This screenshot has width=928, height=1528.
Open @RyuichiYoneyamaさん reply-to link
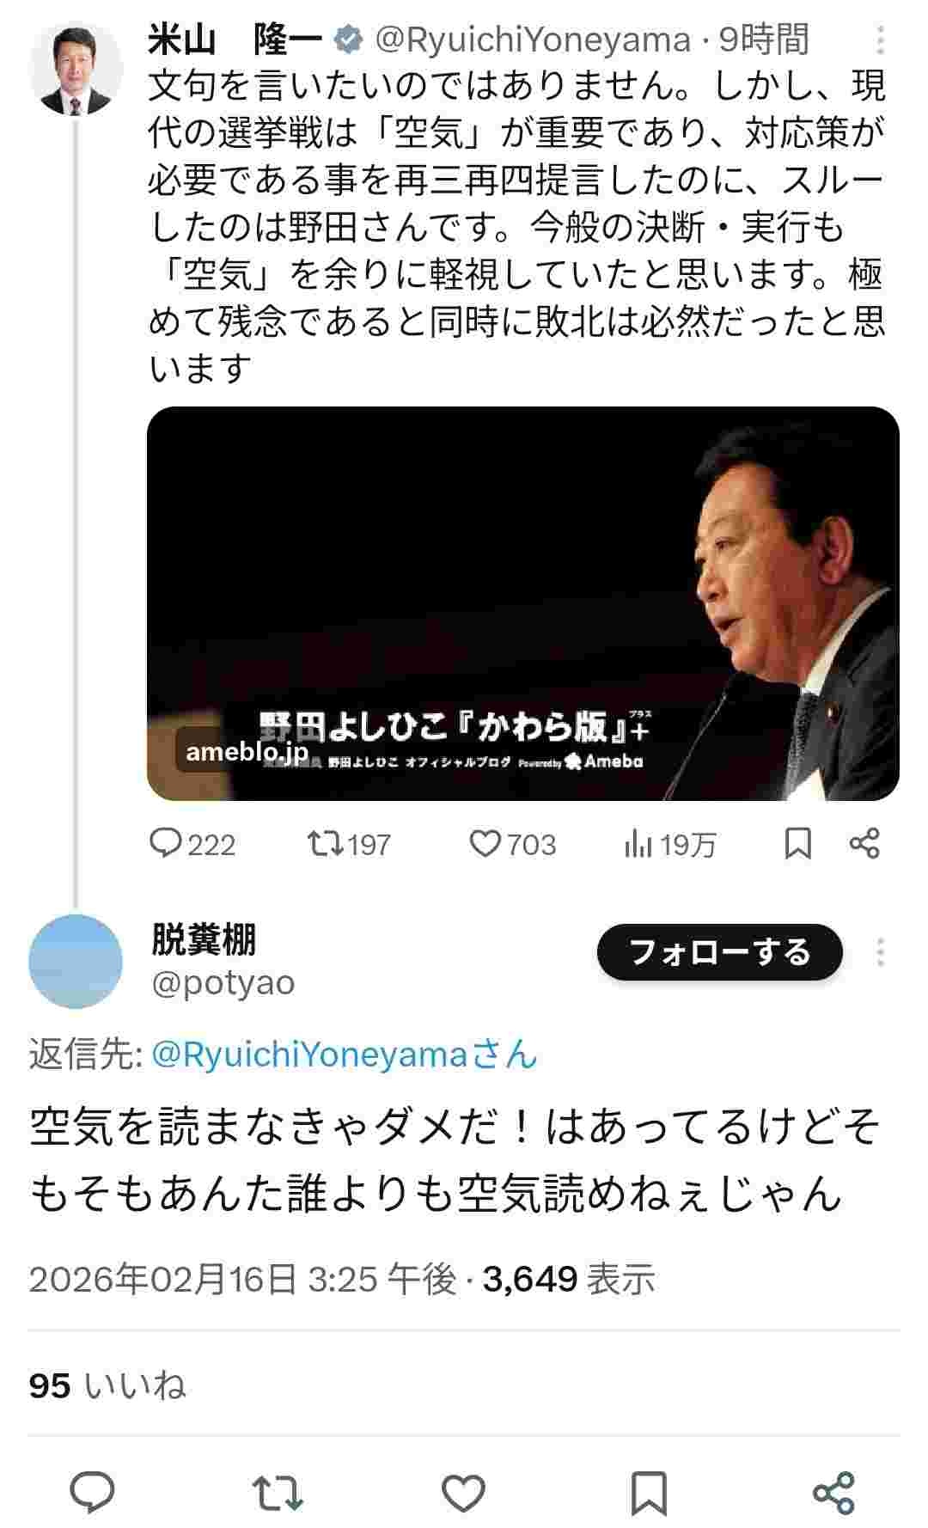tap(345, 1054)
